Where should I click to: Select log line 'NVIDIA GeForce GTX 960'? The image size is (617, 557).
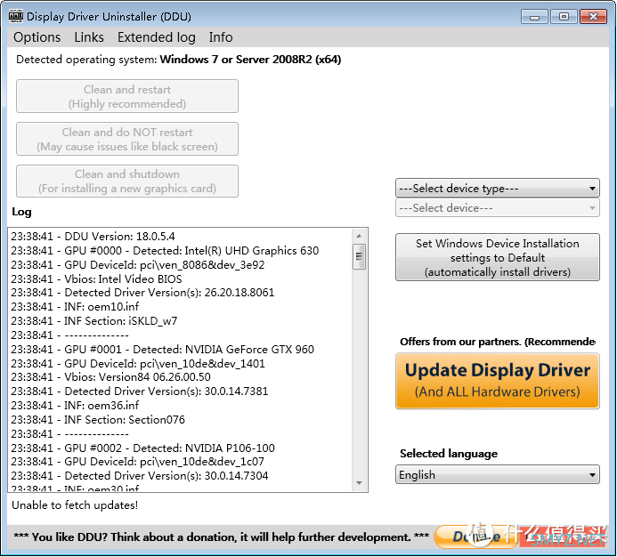[163, 350]
